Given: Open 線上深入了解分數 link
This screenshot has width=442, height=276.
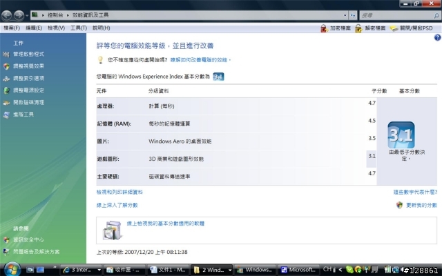Looking at the screenshot, I should pos(117,205).
